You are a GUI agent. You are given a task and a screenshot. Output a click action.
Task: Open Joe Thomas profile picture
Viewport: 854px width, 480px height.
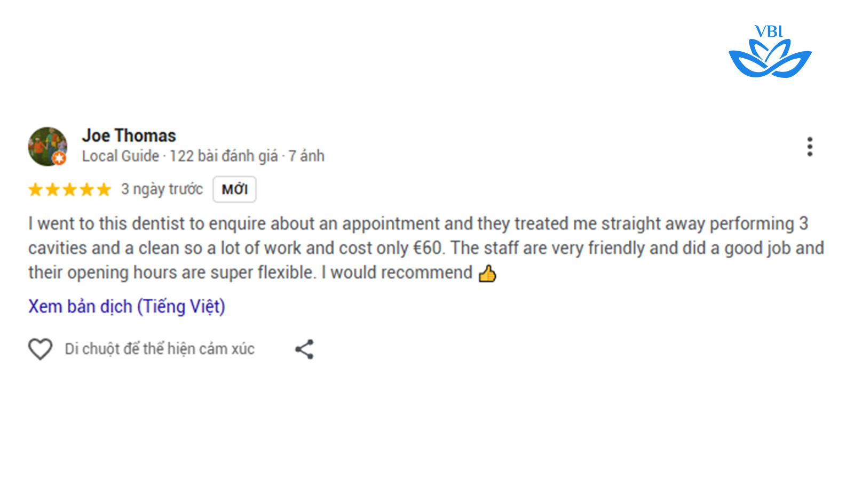click(47, 145)
